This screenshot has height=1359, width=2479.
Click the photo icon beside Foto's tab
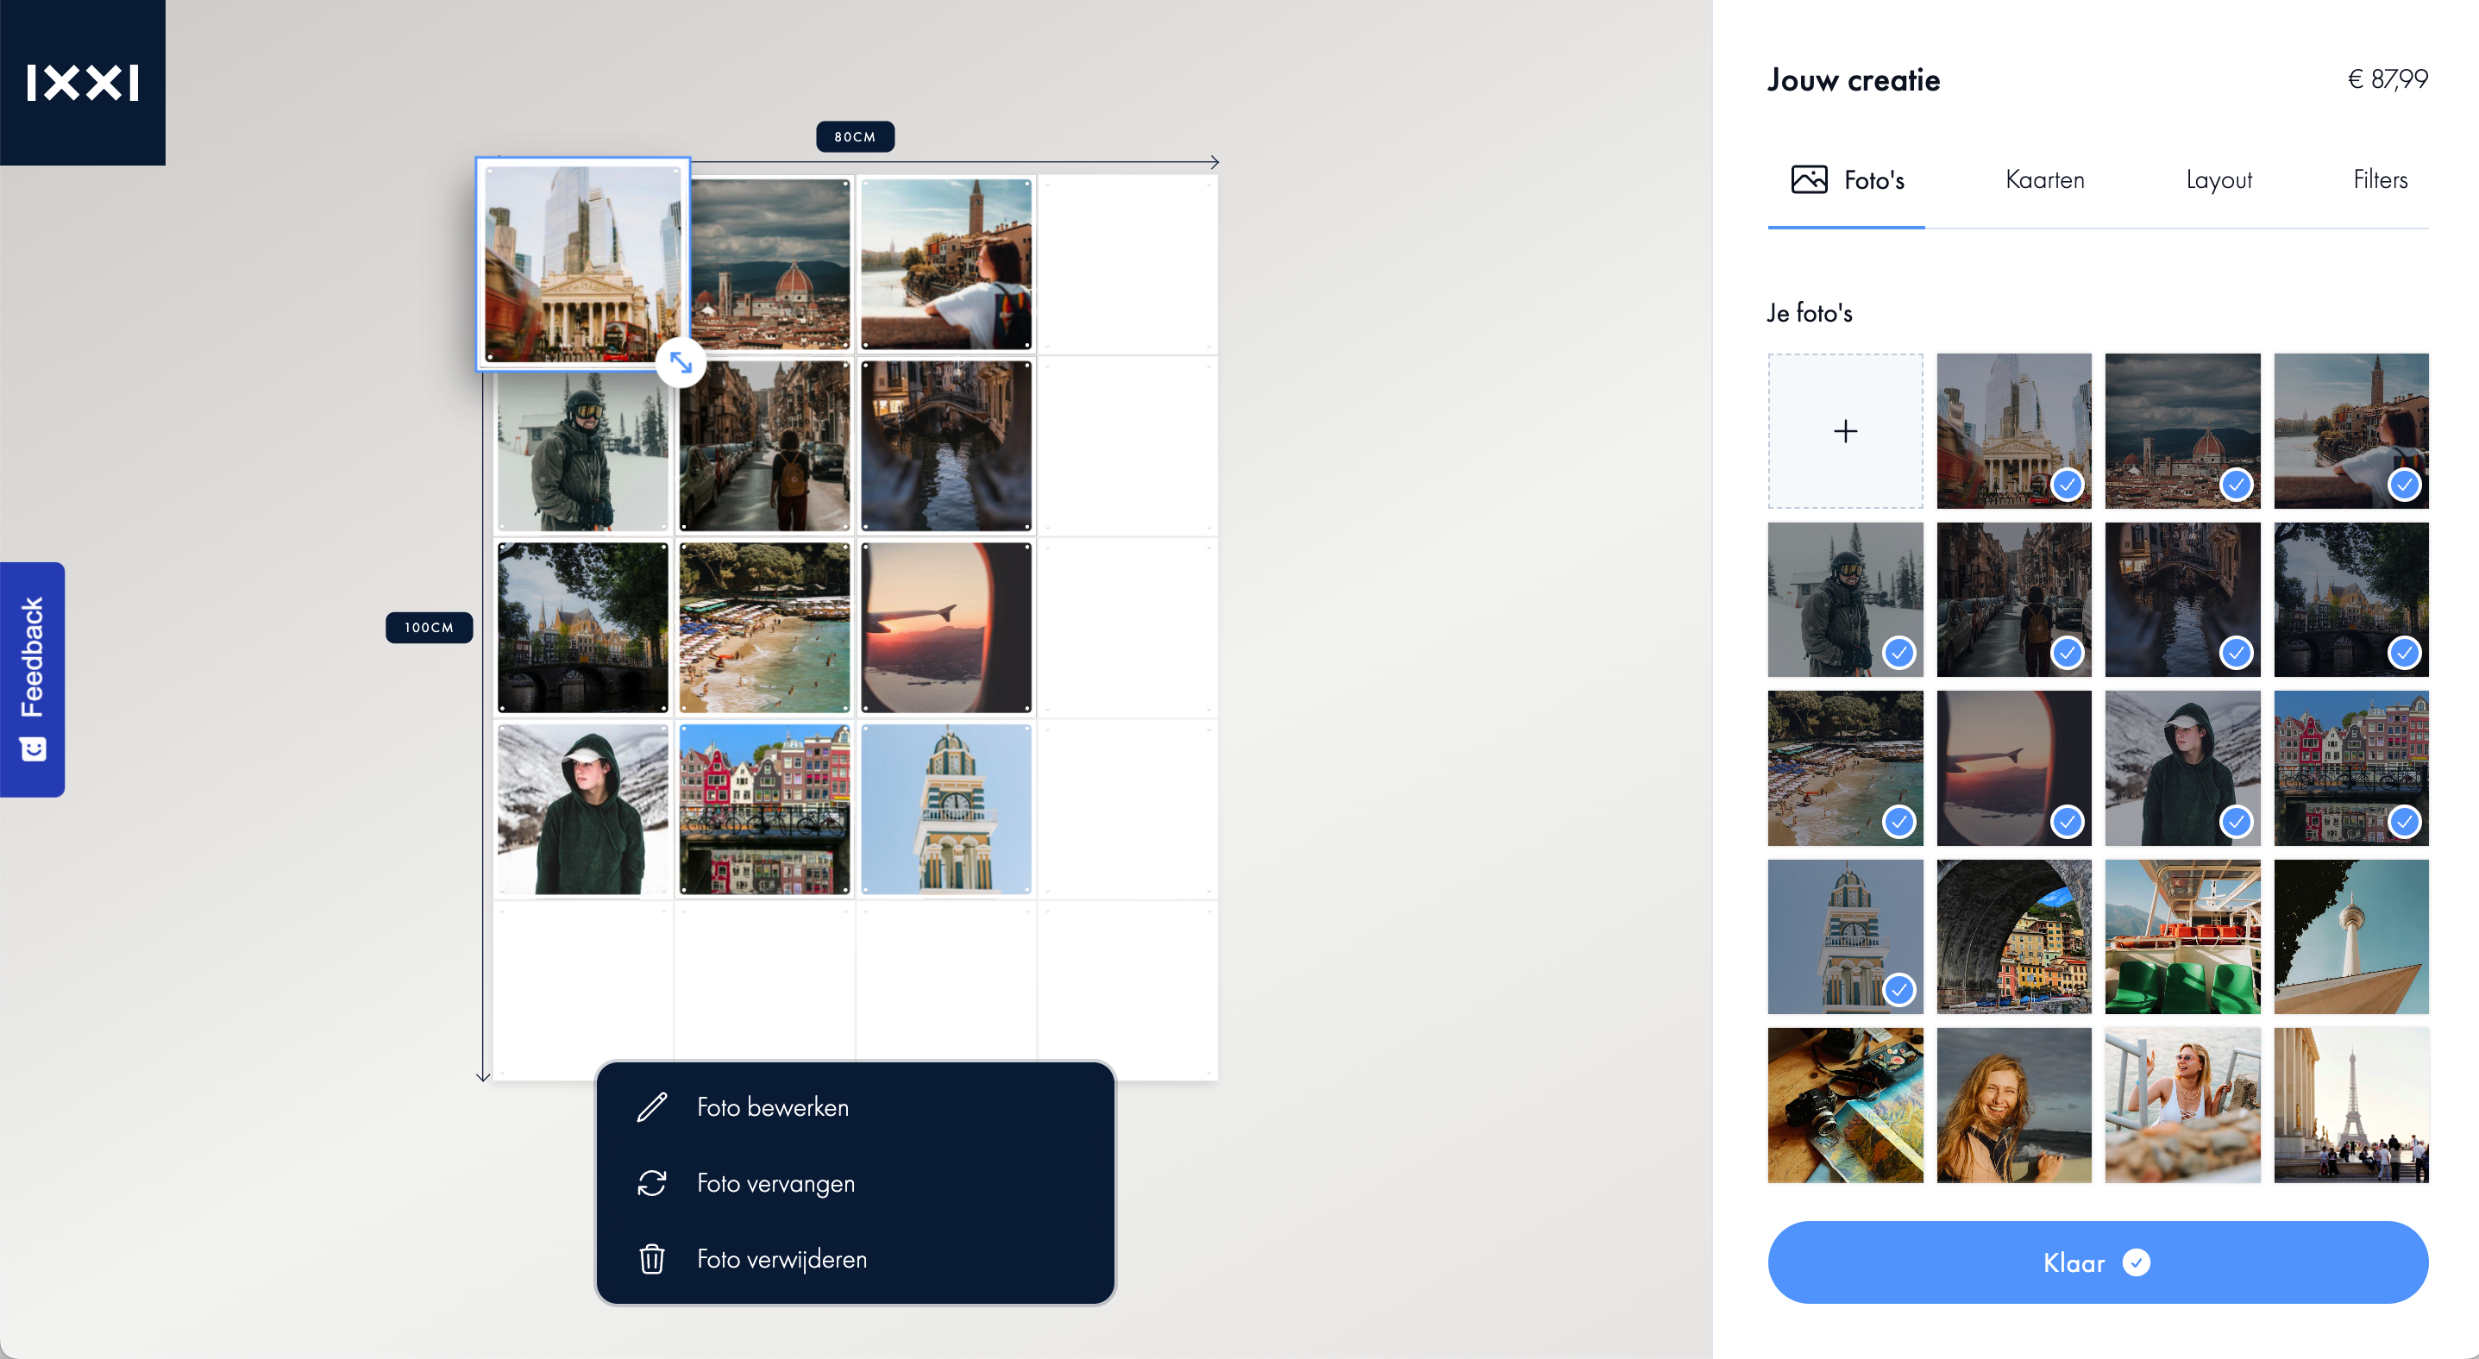[x=1808, y=180]
